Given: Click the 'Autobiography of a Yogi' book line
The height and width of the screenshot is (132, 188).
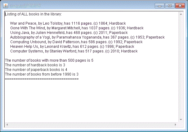Looking at the screenshot, I should [87, 37].
